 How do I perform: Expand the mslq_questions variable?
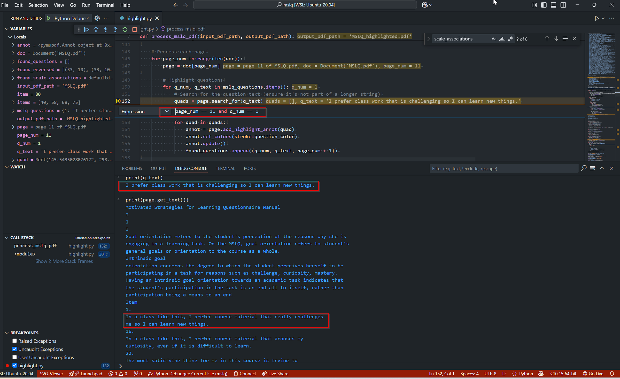tap(13, 111)
